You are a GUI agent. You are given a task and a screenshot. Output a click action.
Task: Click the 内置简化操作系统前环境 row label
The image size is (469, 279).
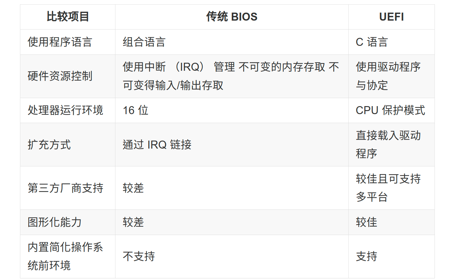click(x=65, y=256)
